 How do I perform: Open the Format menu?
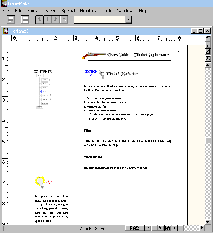pos(33,11)
